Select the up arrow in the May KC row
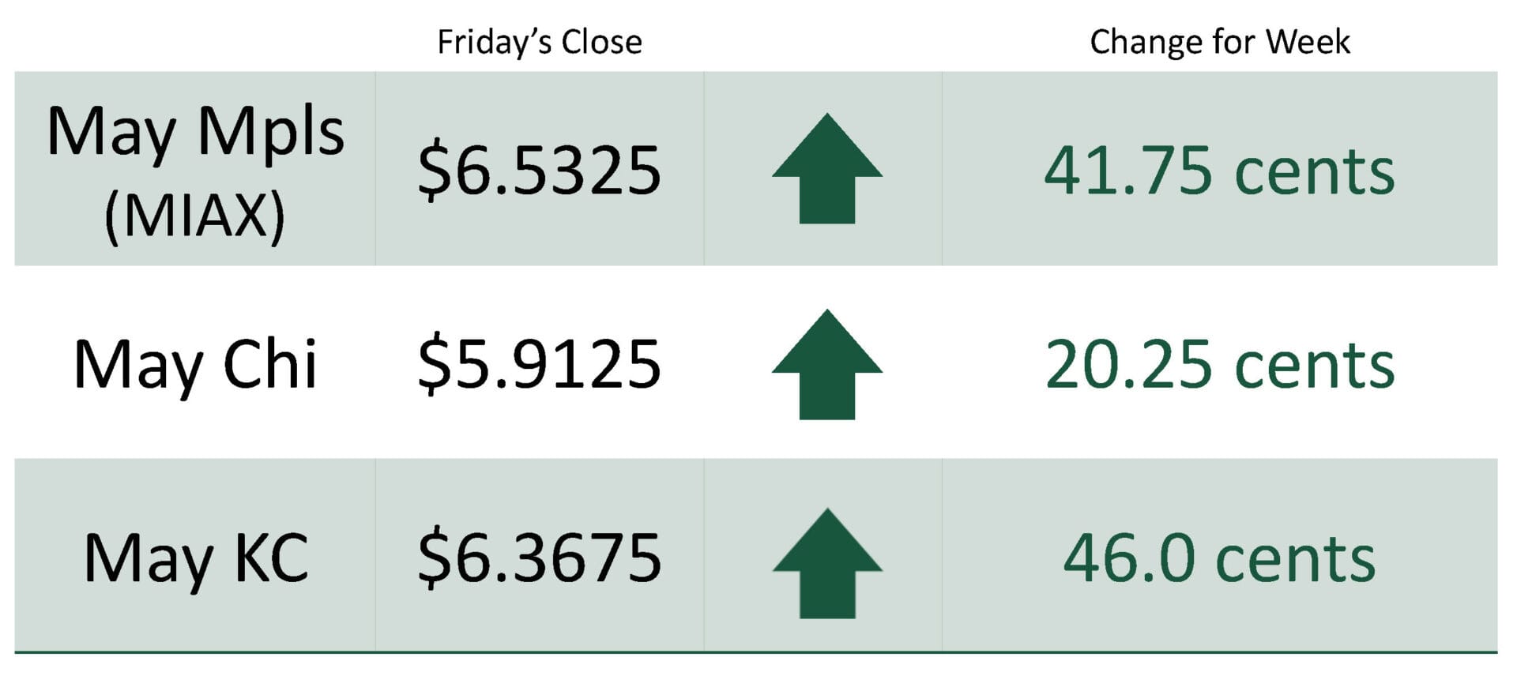1517x676 pixels. pos(826,563)
